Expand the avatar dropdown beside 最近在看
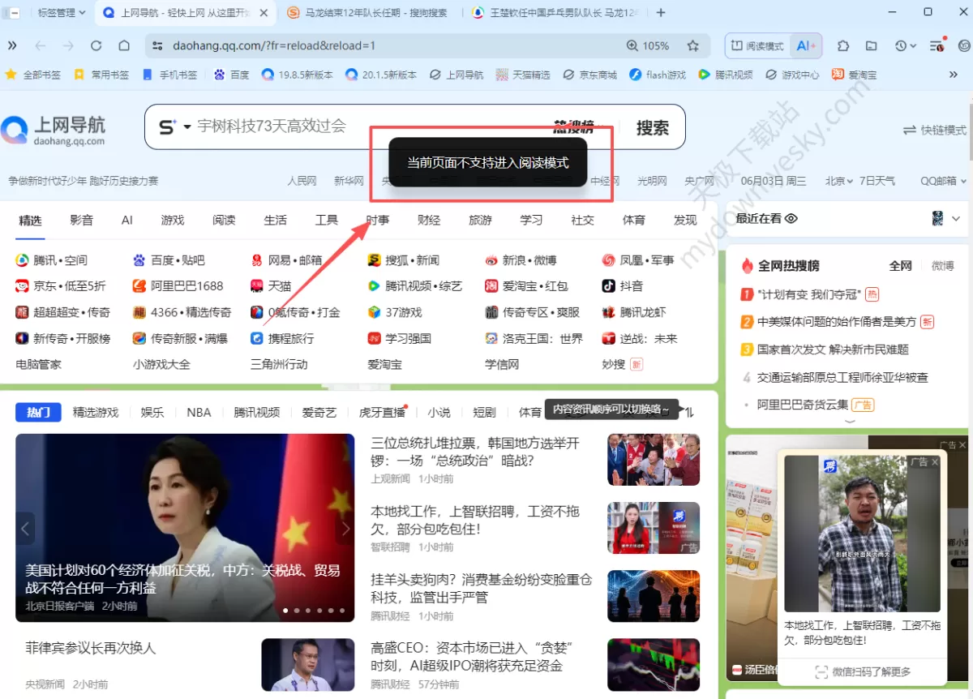Image resolution: width=973 pixels, height=699 pixels. click(956, 218)
